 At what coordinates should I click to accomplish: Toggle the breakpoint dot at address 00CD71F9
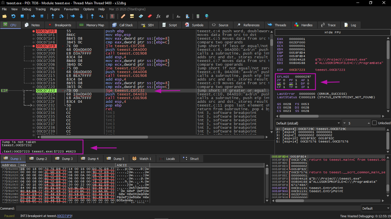pos(34,46)
